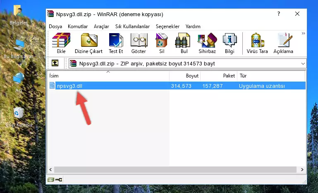The width and height of the screenshot is (318, 193).
Task: Expand hidden toolbar items chevron
Action: (x=303, y=34)
